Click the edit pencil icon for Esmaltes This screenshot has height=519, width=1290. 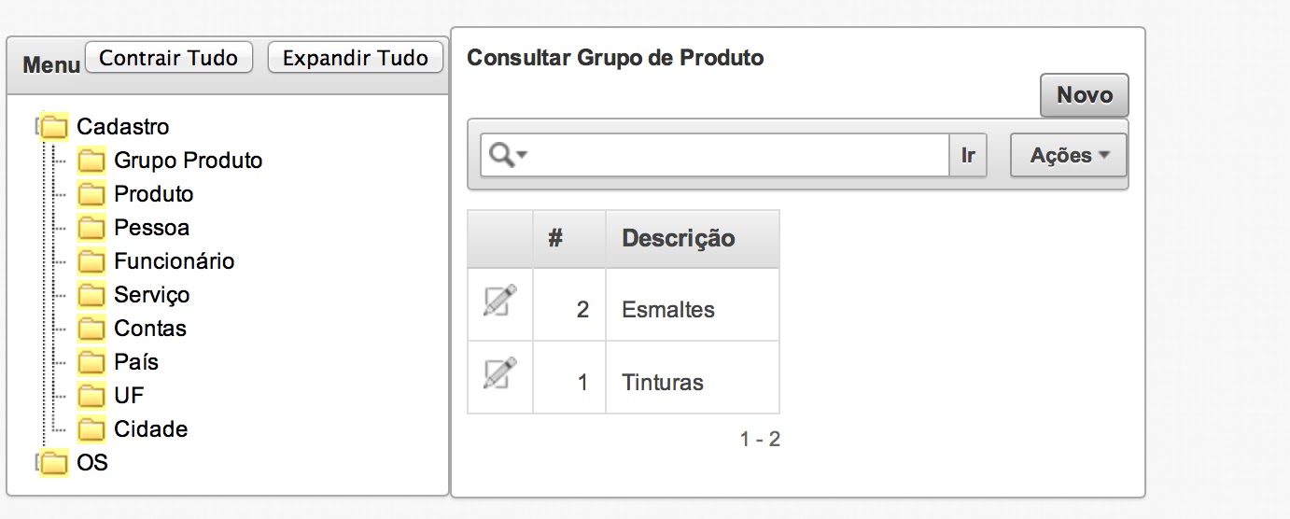[x=500, y=301]
